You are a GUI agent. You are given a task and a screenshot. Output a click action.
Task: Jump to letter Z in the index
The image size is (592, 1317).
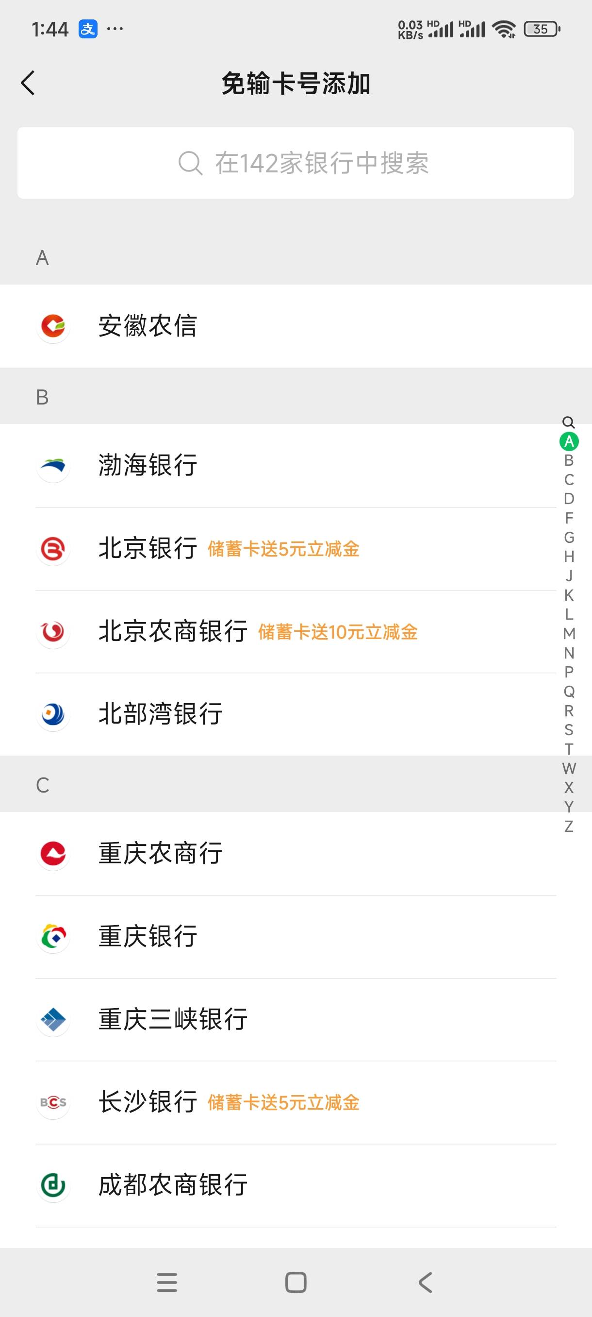click(569, 826)
